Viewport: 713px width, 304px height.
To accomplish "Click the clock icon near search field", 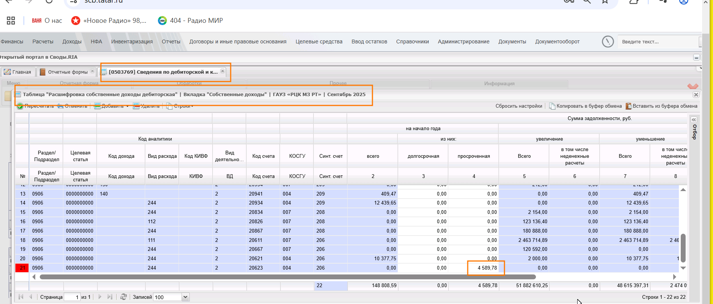I will tap(608, 42).
